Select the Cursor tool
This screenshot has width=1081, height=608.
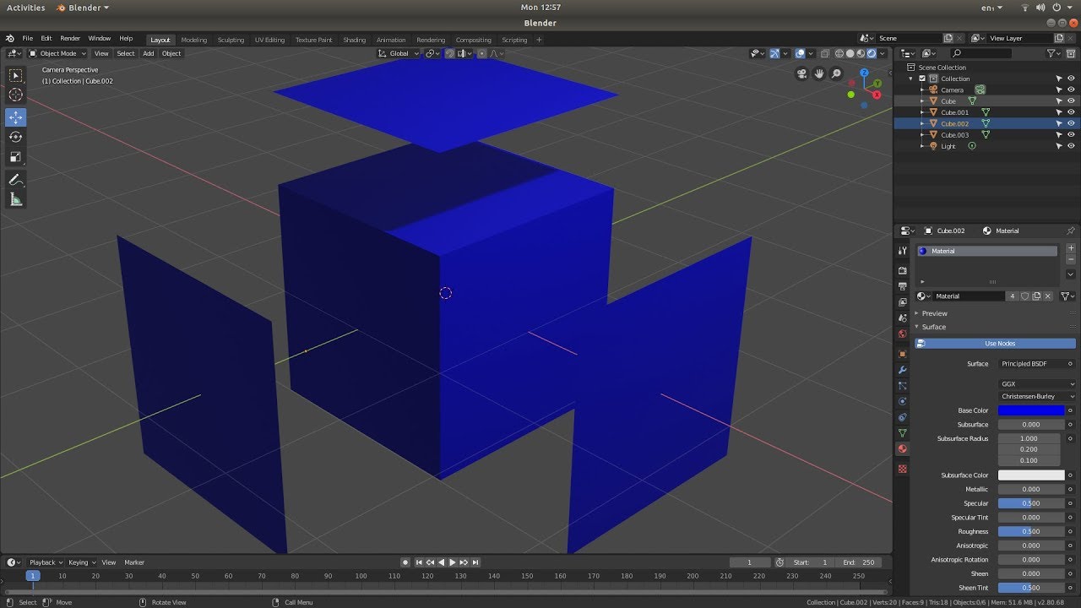[x=16, y=95]
